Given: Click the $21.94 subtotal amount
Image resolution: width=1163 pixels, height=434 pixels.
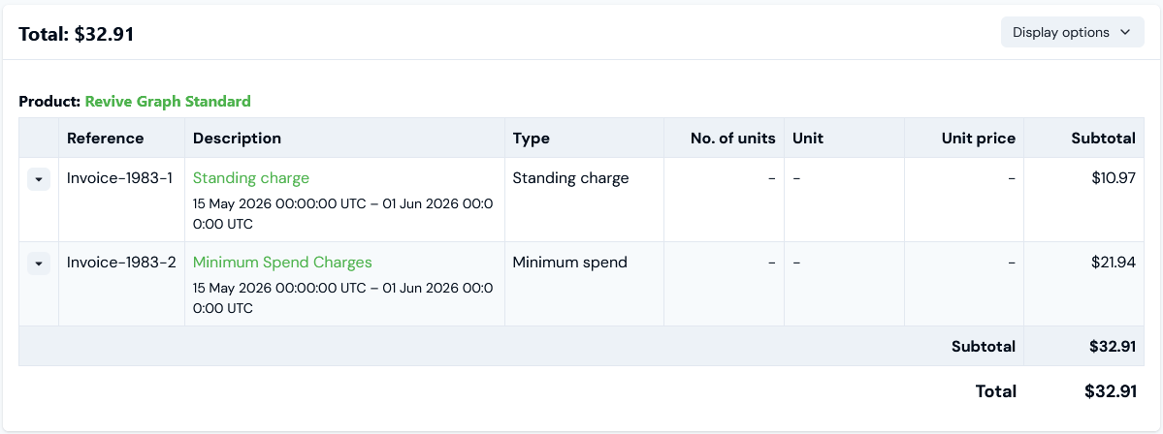Looking at the screenshot, I should pos(1114,263).
